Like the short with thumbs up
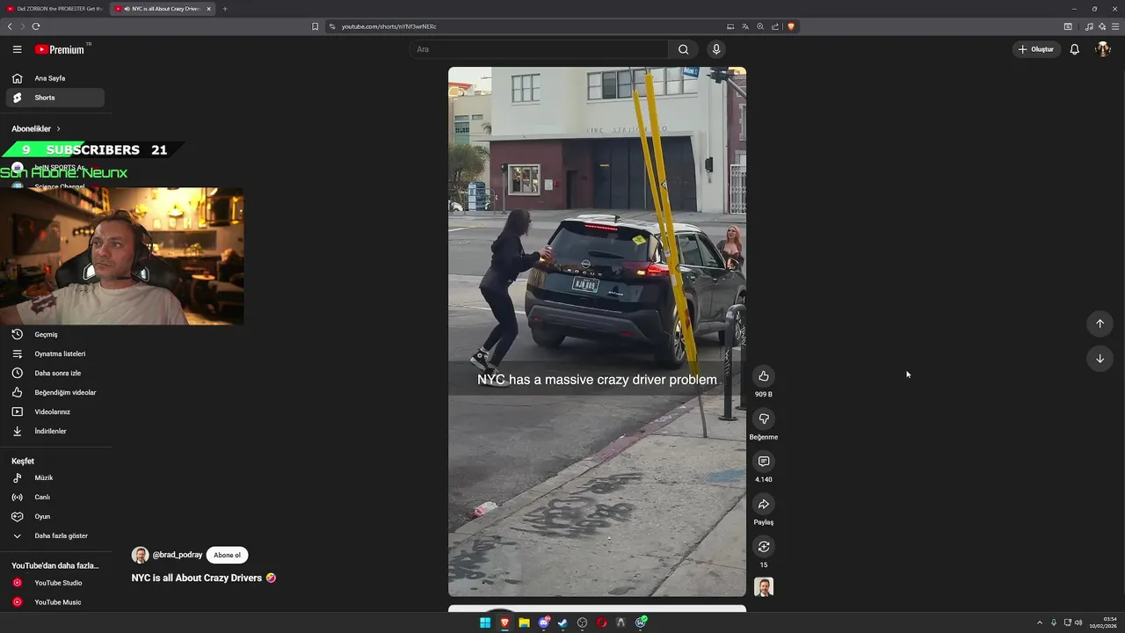 [764, 376]
